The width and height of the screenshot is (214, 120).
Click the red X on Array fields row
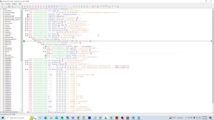211,41
